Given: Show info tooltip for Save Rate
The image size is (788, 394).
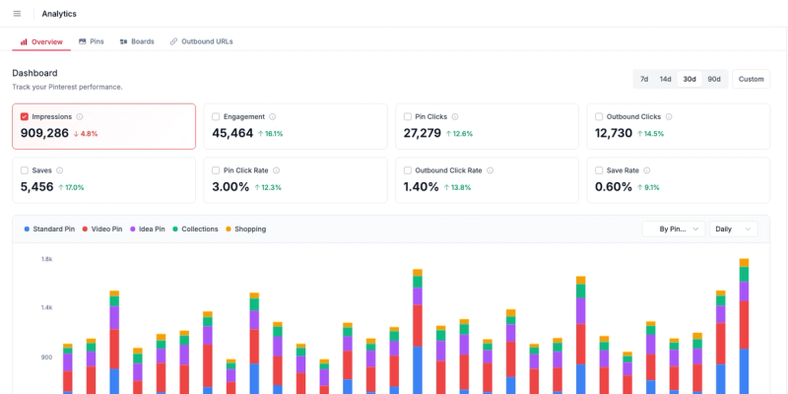Looking at the screenshot, I should pyautogui.click(x=647, y=170).
